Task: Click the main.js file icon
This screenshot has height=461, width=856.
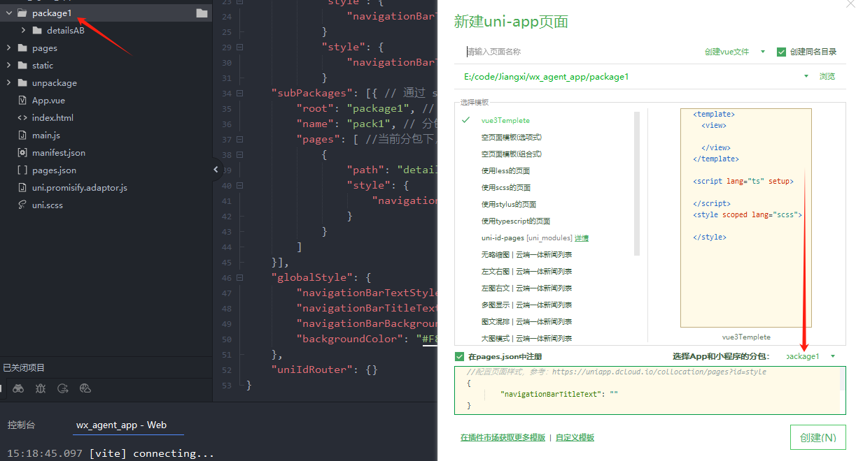Action: [x=22, y=136]
